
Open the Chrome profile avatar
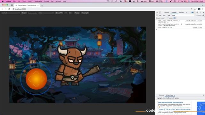(x=199, y=9)
